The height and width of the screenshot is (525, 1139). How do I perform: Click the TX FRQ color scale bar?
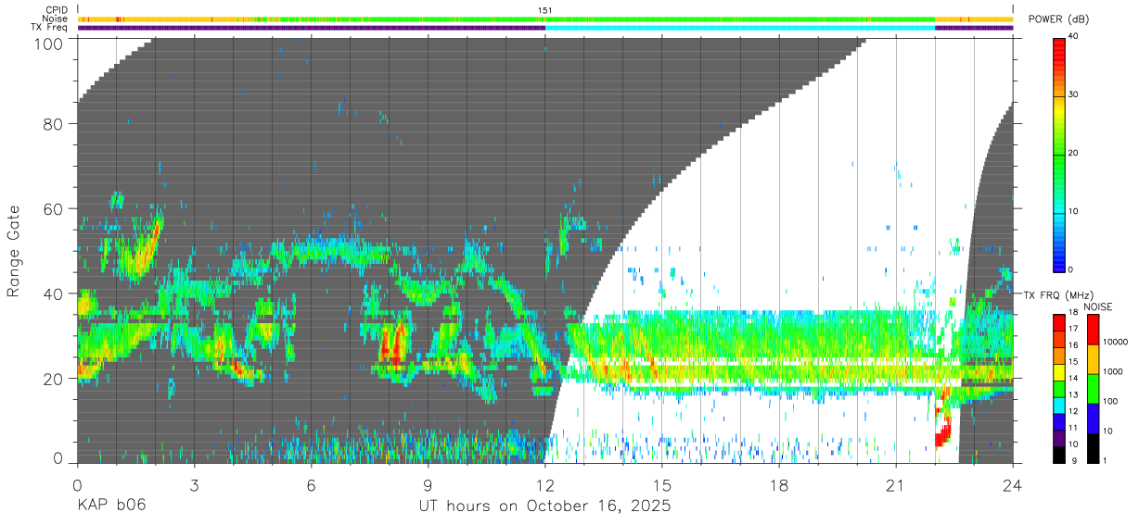(x=1059, y=387)
